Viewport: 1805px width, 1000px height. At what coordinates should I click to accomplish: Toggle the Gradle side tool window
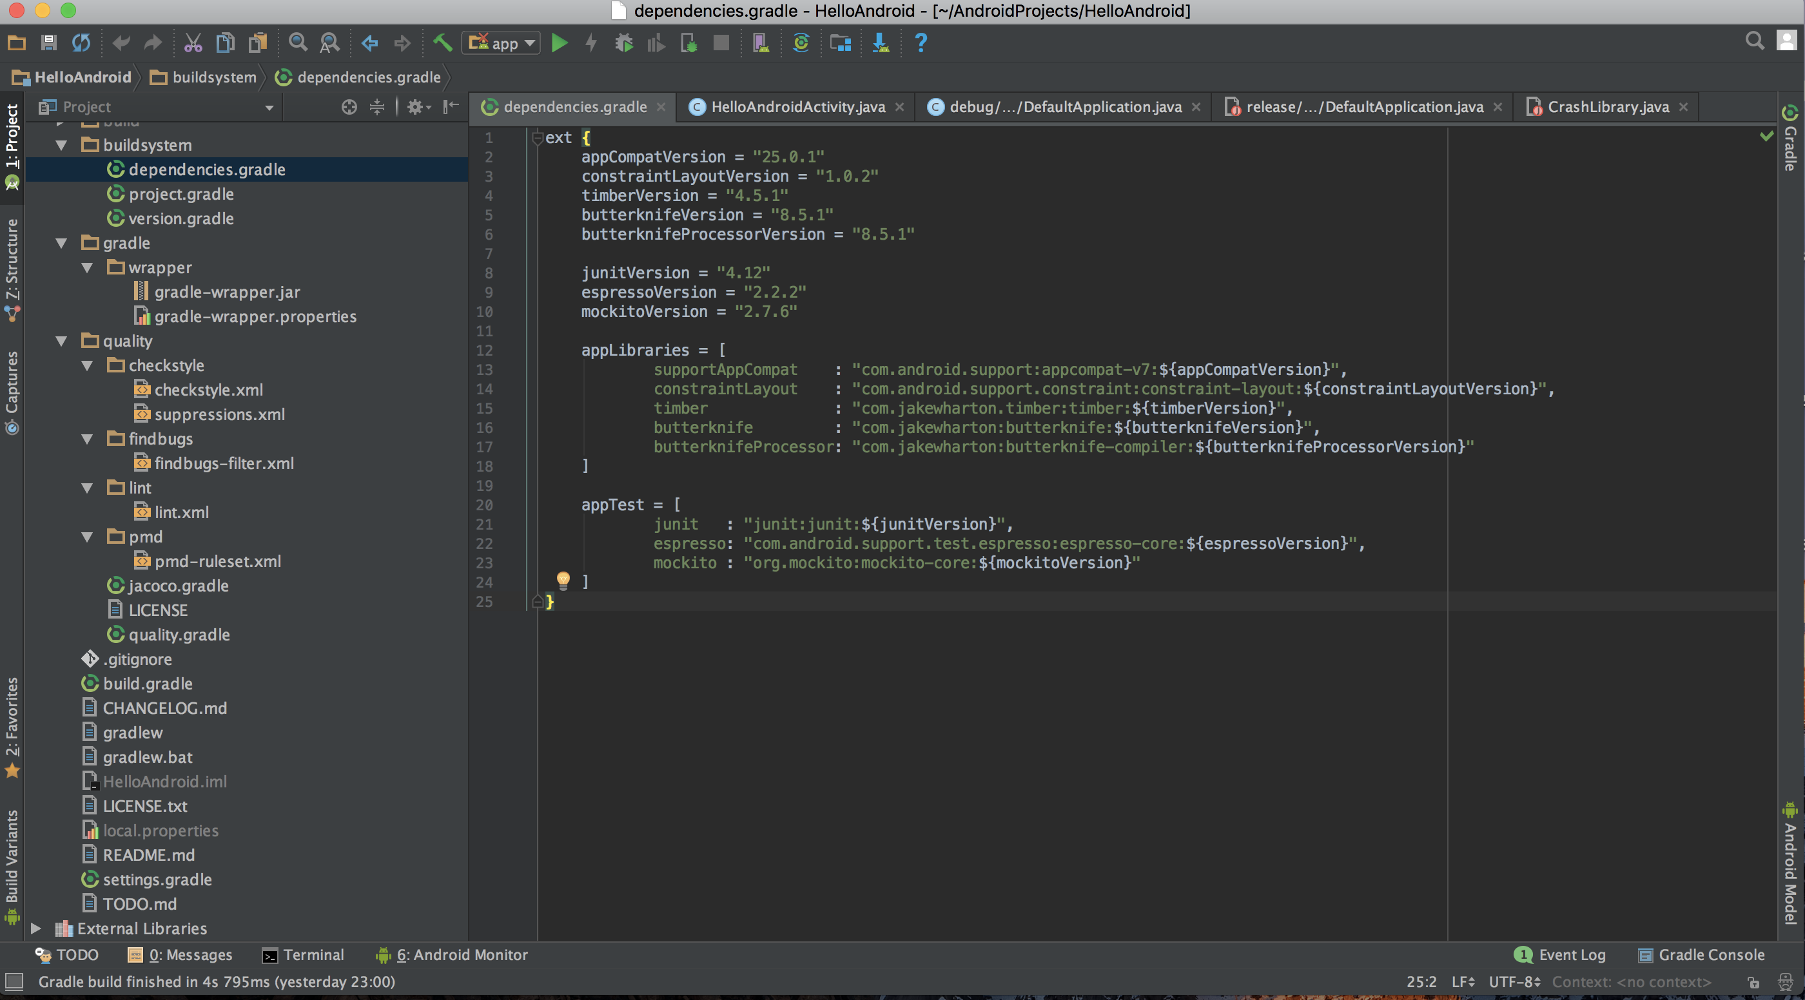[x=1790, y=139]
